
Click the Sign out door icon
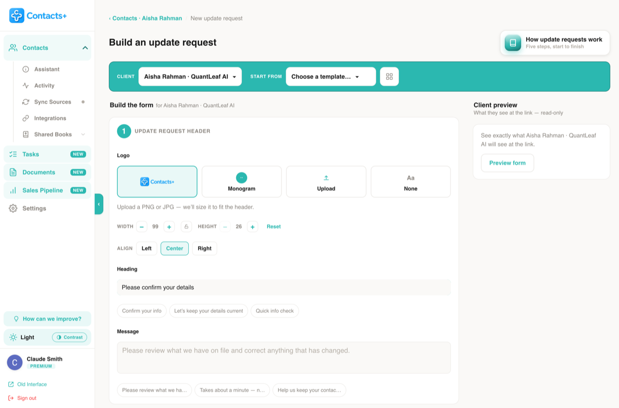tap(11, 398)
